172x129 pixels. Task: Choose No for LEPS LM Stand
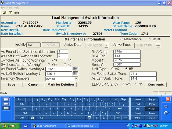tap(136, 84)
